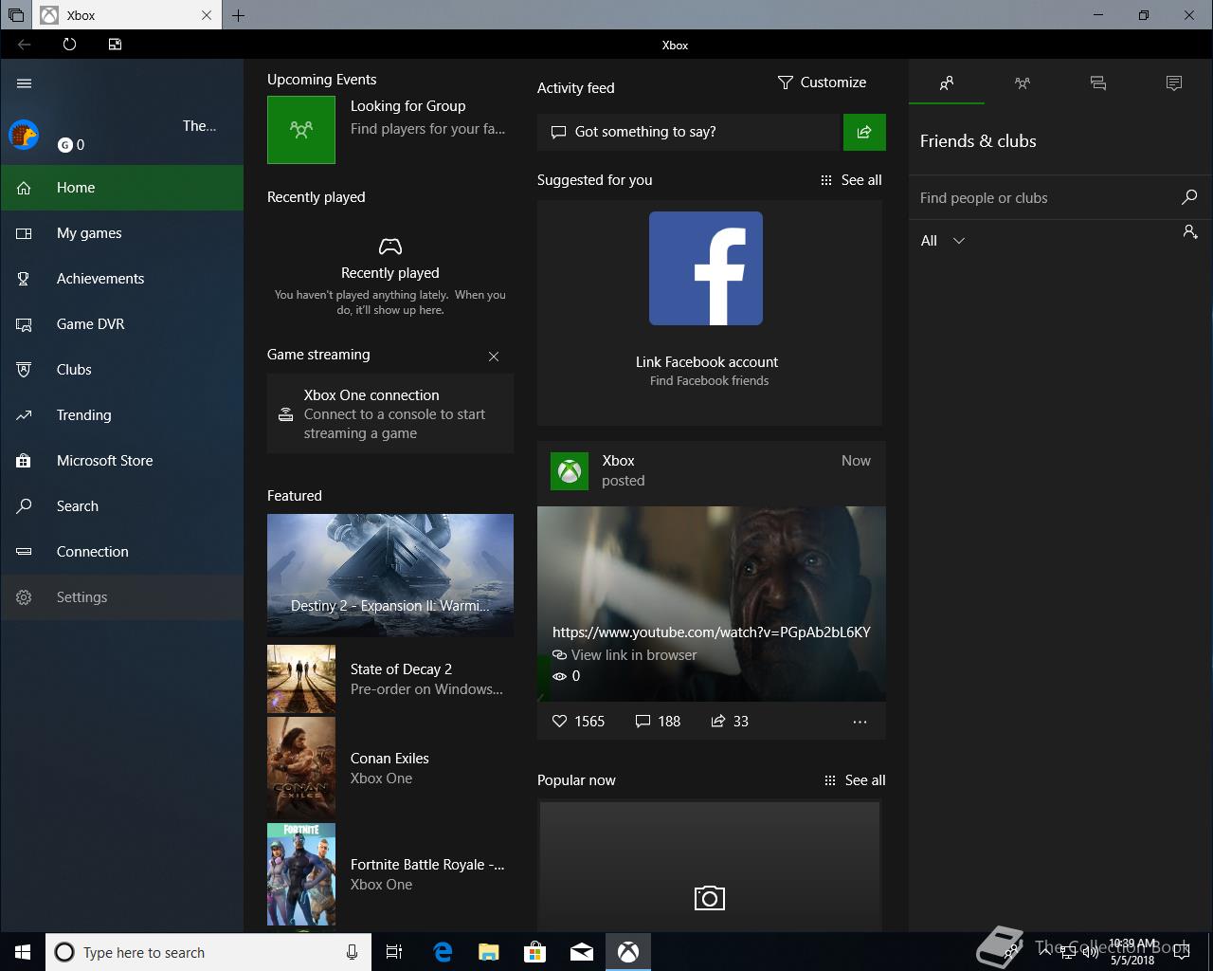Open Fortnite Battle Royale cover image
Viewport: 1213px width, 971px height.
point(301,874)
